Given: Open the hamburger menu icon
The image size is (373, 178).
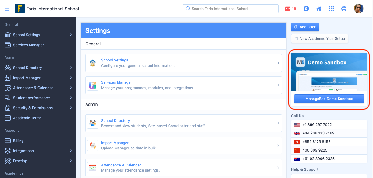Looking at the screenshot, I should (x=7, y=9).
